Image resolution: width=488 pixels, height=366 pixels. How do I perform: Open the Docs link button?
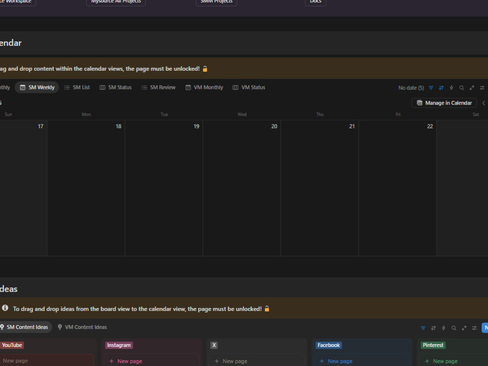316,2
